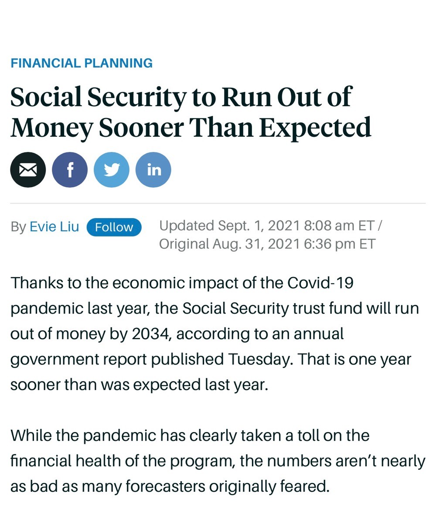Click the 'By' label before the author name
Screen dimensions: 436x523
click(18, 227)
